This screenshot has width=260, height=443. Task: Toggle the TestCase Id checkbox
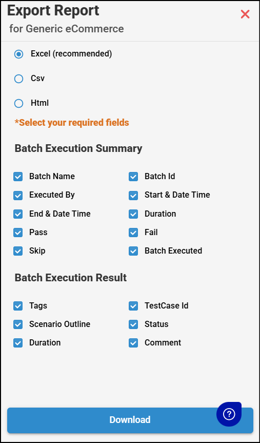pyautogui.click(x=133, y=306)
